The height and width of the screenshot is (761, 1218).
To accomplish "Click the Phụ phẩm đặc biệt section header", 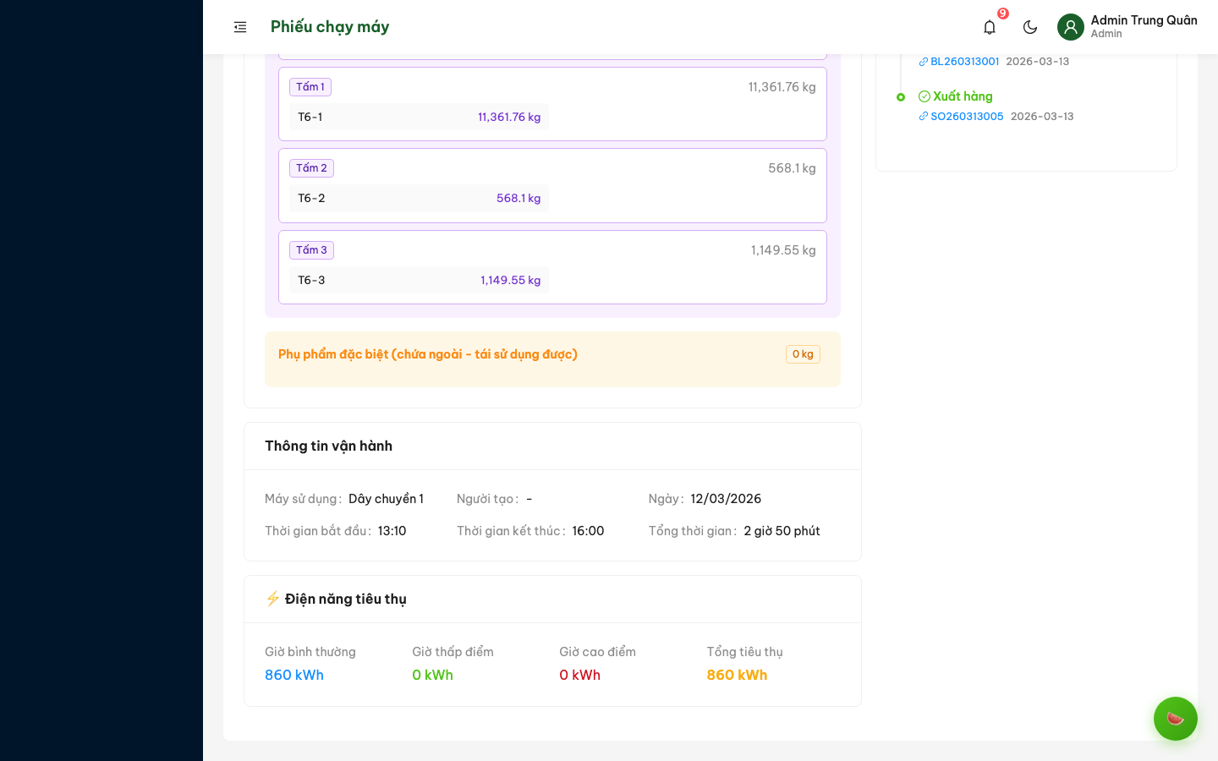I will [x=428, y=354].
